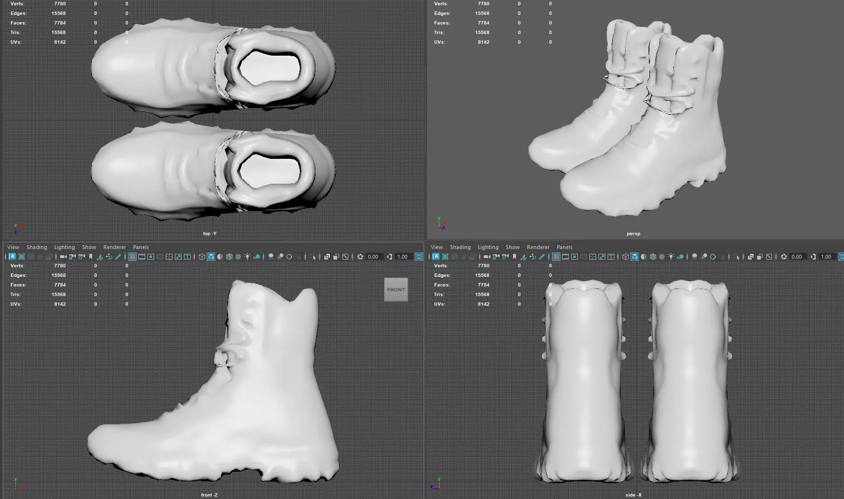Viewport: 844px width, 499px height.
Task: Open Panels menu in side panel
Action: pos(564,247)
